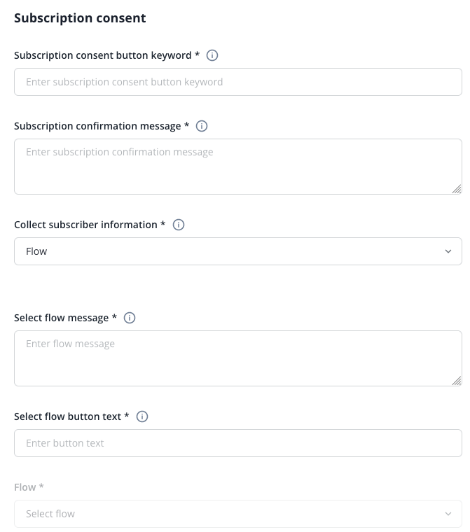The height and width of the screenshot is (532, 470).
Task: Click the Enter flow message textarea
Action: point(238,358)
